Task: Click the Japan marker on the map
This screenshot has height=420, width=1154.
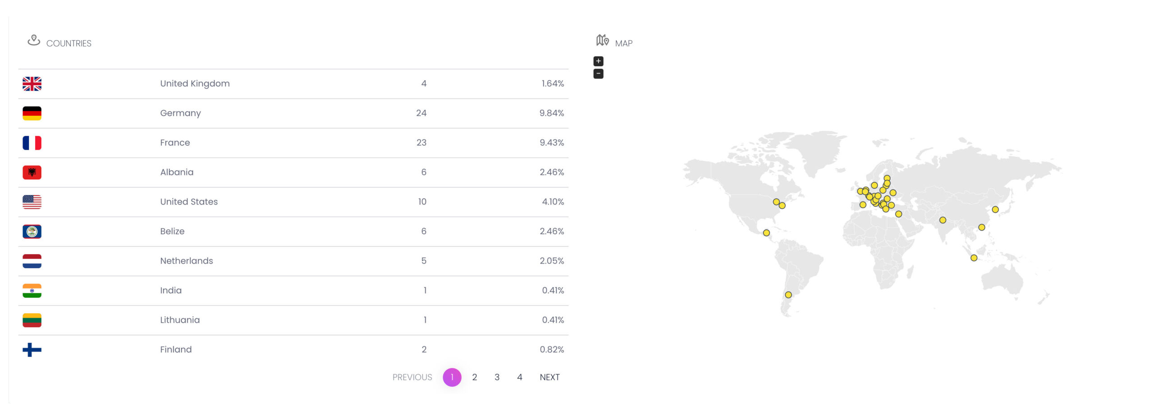Action: point(995,210)
